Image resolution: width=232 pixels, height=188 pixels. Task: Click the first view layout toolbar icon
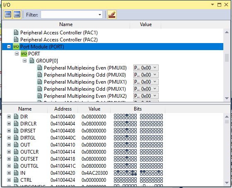8,14
